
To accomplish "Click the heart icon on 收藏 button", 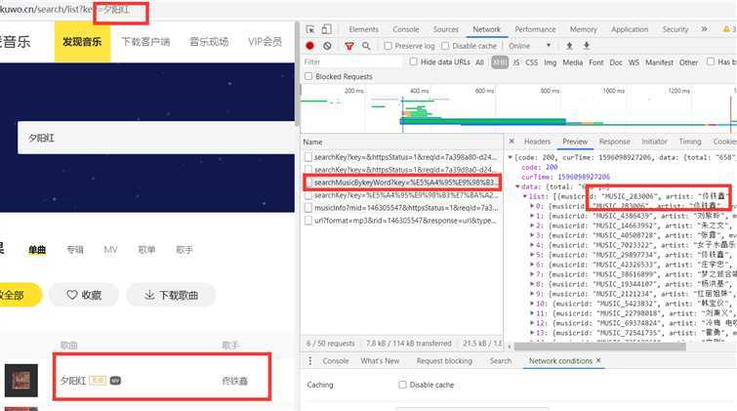I will (72, 295).
